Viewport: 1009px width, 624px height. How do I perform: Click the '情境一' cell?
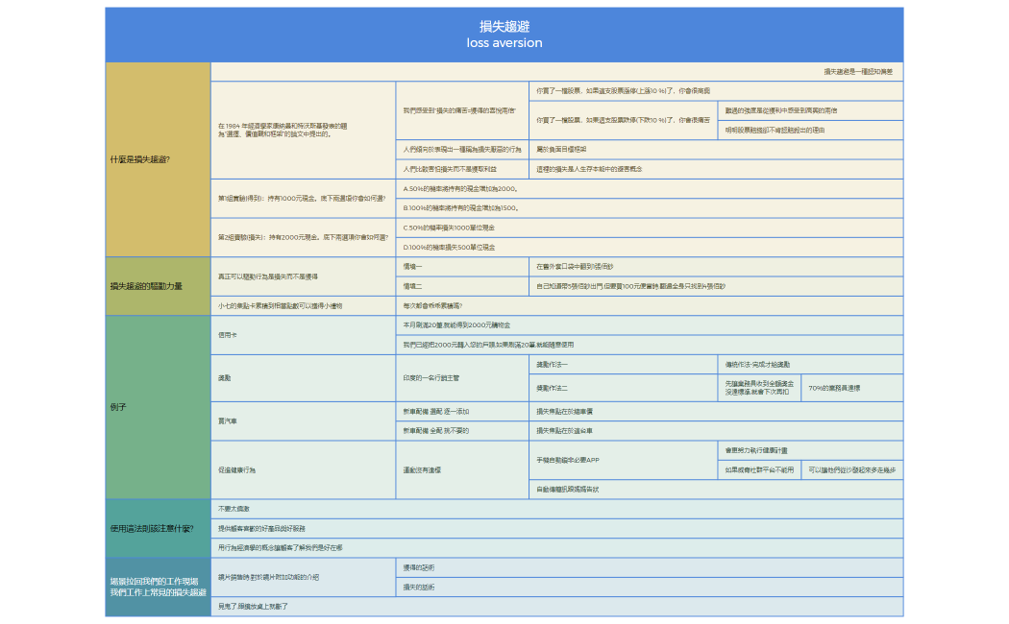point(462,266)
